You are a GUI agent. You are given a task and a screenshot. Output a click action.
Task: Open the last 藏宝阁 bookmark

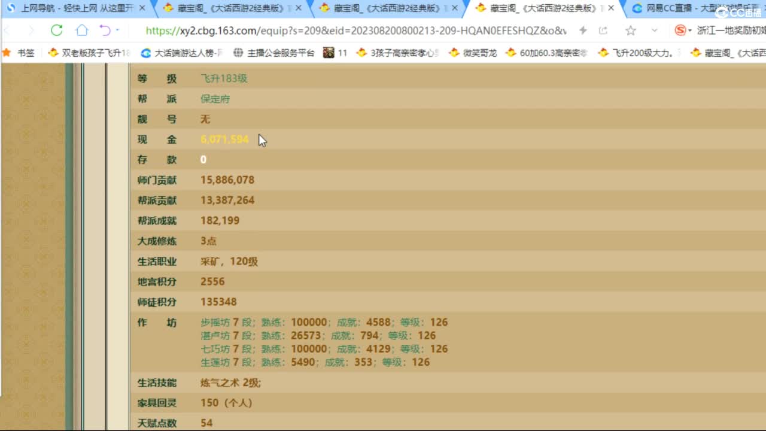[728, 53]
